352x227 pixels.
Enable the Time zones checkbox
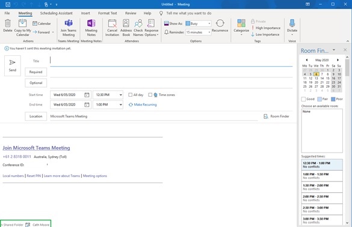click(150, 95)
